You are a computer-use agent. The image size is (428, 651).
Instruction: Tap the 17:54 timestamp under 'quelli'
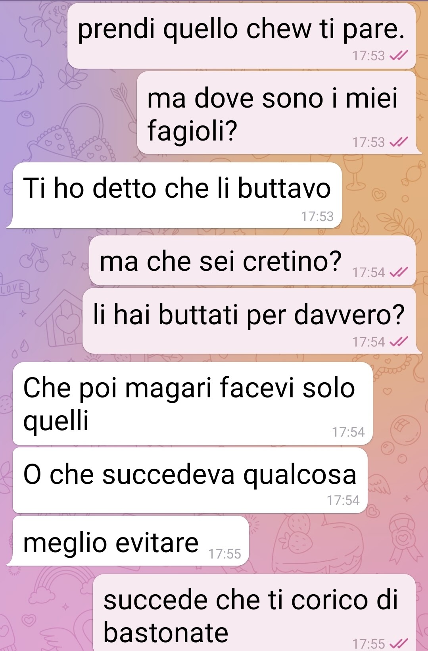348,432
